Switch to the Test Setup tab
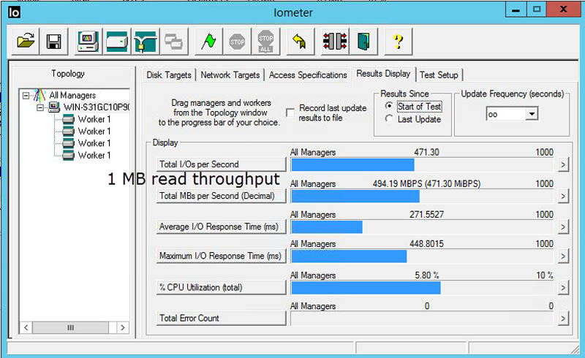The image size is (585, 358). (439, 75)
